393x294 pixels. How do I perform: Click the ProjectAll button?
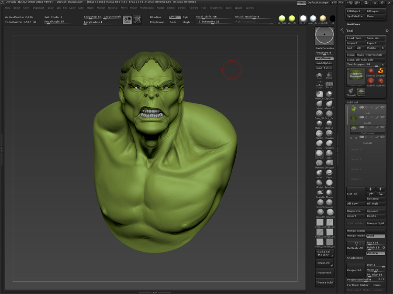[355, 270]
